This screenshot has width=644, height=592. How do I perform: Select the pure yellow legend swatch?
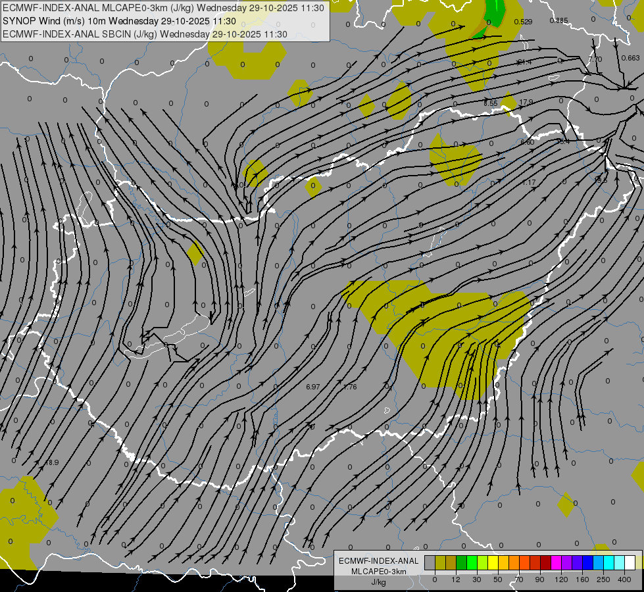pos(493,562)
